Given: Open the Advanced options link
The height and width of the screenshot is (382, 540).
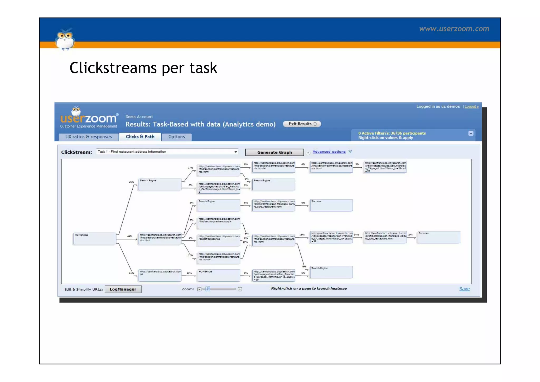Looking at the screenshot, I should point(329,152).
